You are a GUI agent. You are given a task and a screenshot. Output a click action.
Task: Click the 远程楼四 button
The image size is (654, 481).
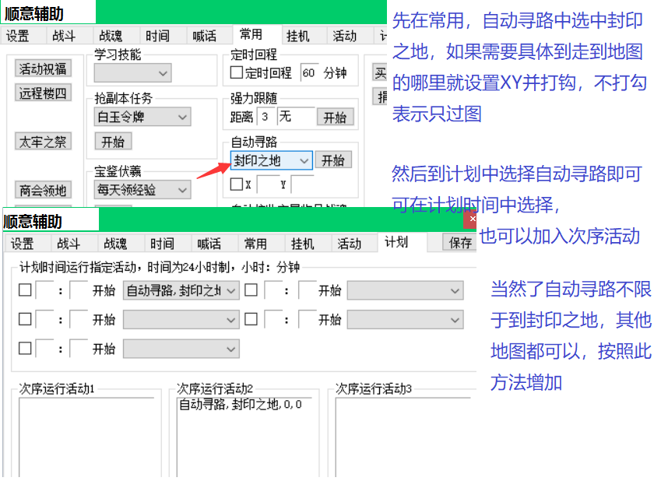43,93
